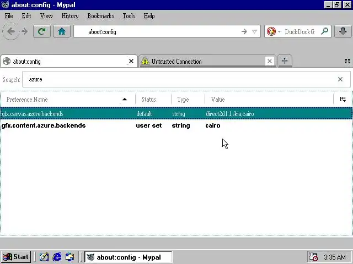This screenshot has width=353, height=264.
Task: Click the Back navigation arrow
Action: 11,31
